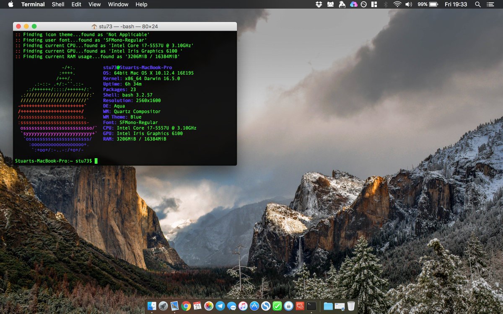The width and height of the screenshot is (503, 314).
Task: Open Telegram from the Dock
Action: [220, 306]
